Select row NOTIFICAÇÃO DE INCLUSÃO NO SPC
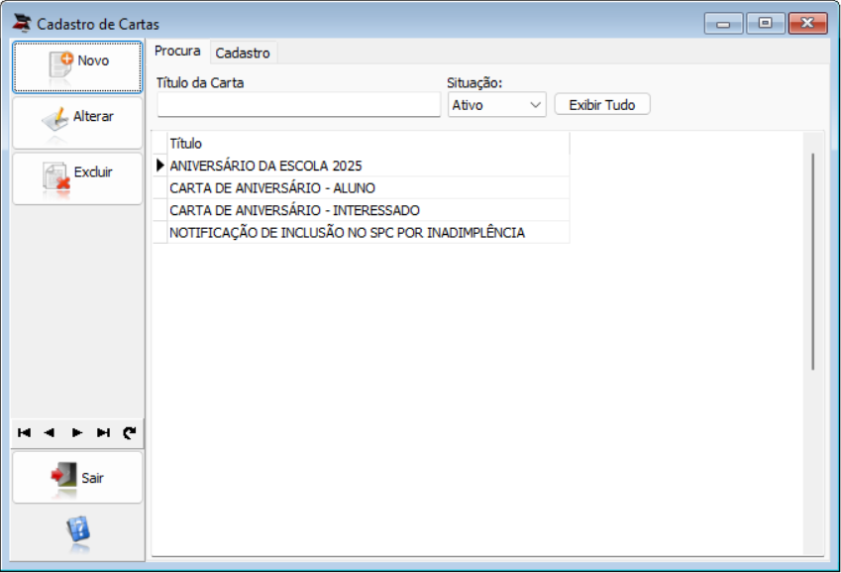Image resolution: width=841 pixels, height=573 pixels. point(368,233)
